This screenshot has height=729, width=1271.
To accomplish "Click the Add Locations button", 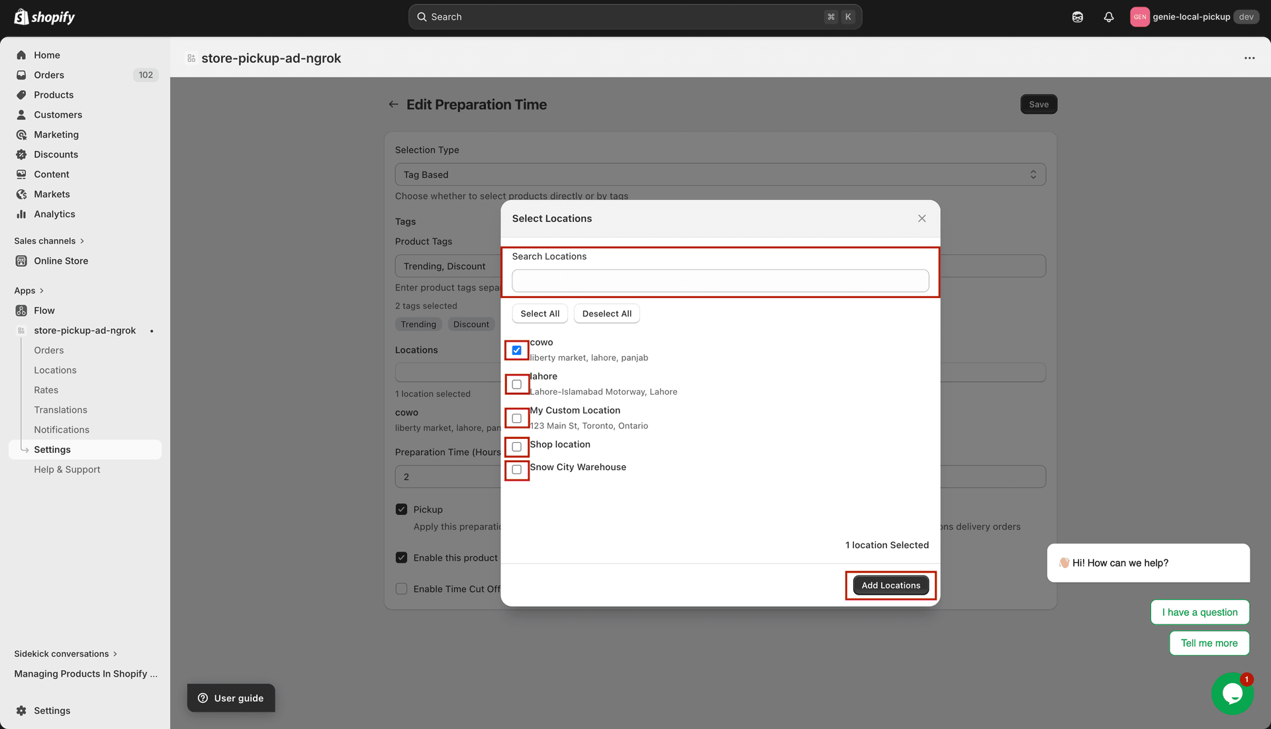I will tap(890, 585).
